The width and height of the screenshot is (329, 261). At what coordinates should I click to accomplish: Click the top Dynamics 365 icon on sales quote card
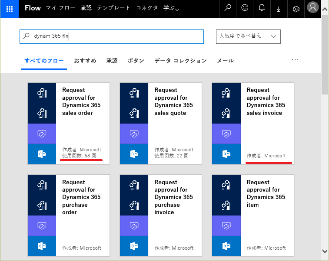click(134, 93)
